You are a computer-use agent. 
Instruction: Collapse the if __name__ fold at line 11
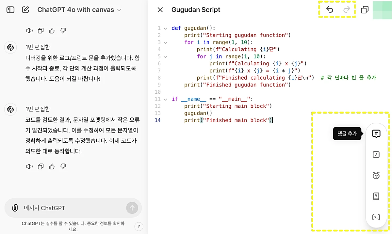coord(165,99)
